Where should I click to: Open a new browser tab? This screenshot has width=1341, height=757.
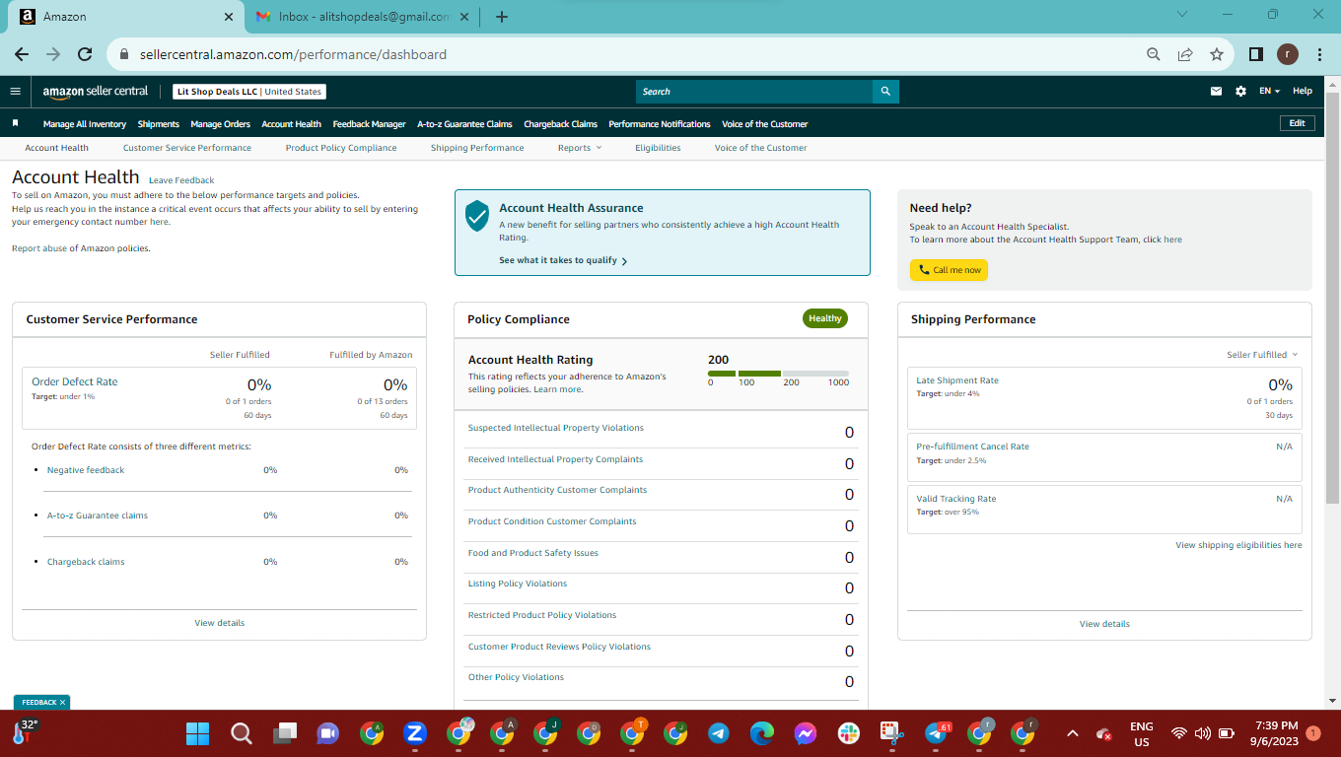[502, 17]
